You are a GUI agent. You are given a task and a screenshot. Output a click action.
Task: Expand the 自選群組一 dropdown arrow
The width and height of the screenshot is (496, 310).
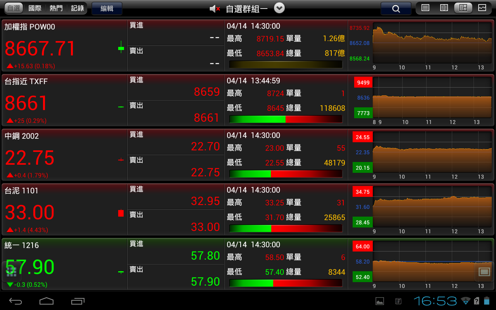pyautogui.click(x=279, y=8)
